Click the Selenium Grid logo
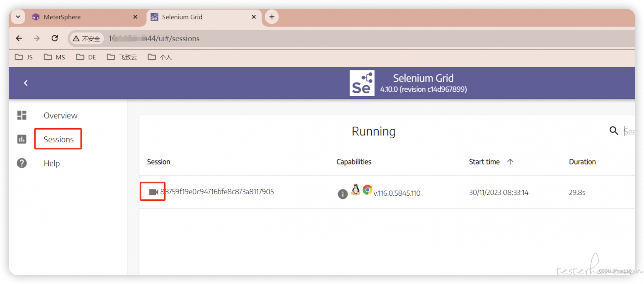The image size is (644, 284). coord(362,83)
